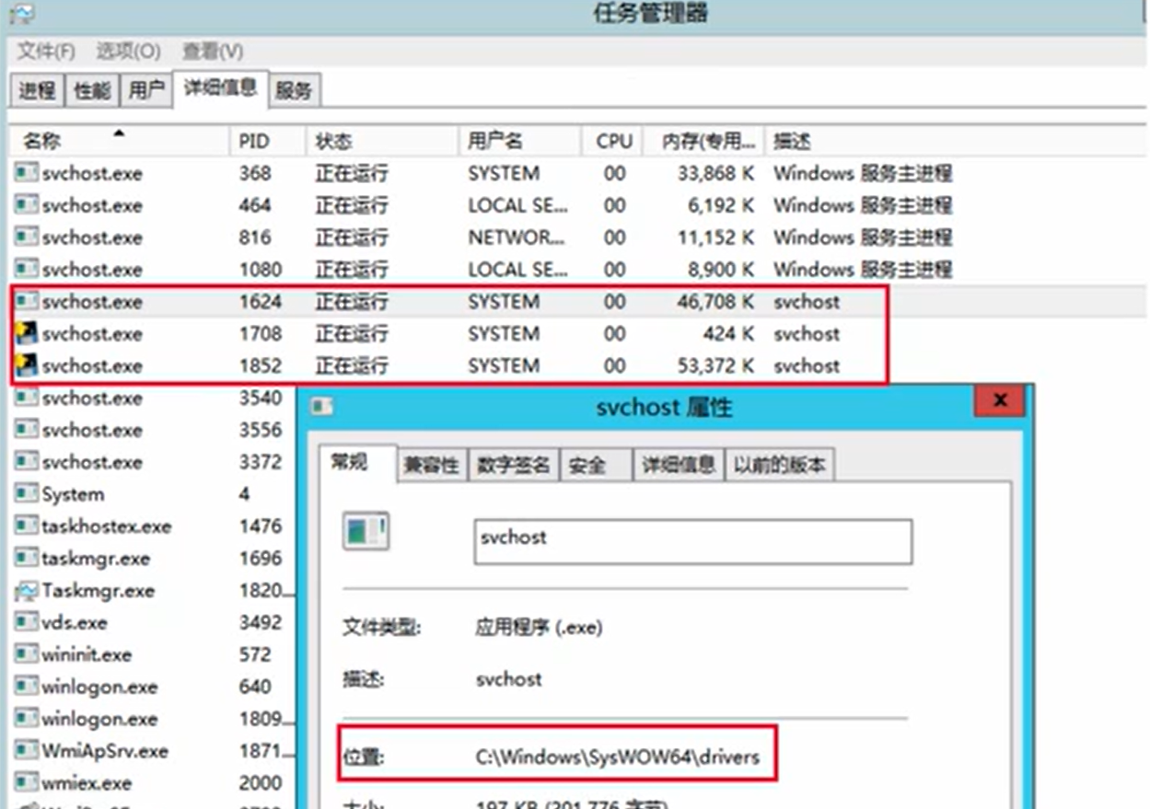
Task: Sort by the 内存(专用 column header
Action: point(704,141)
